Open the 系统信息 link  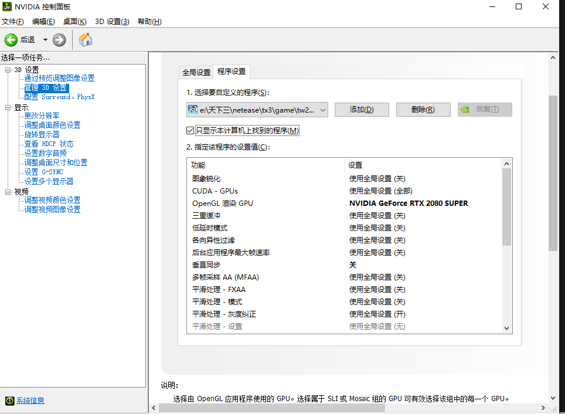click(30, 401)
